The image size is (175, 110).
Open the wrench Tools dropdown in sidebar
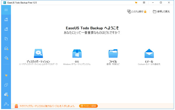coord(6,104)
